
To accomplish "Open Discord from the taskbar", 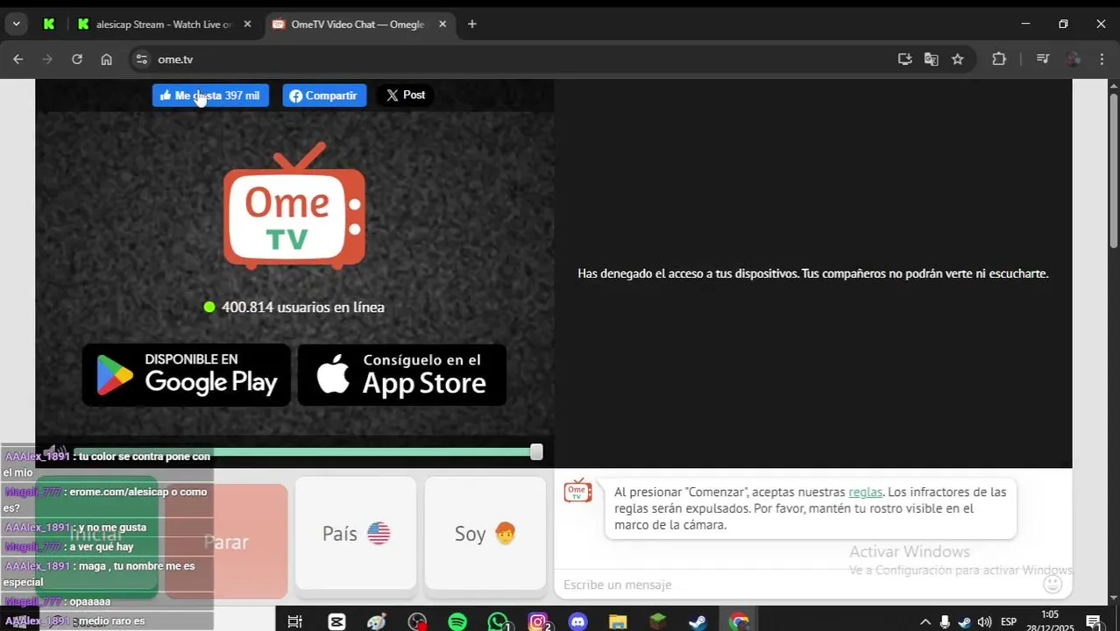I will click(578, 621).
